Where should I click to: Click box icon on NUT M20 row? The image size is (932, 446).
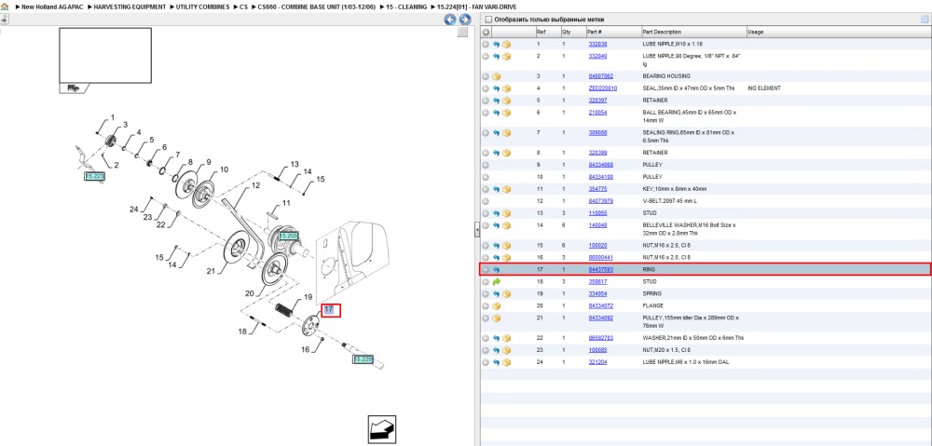coord(506,350)
